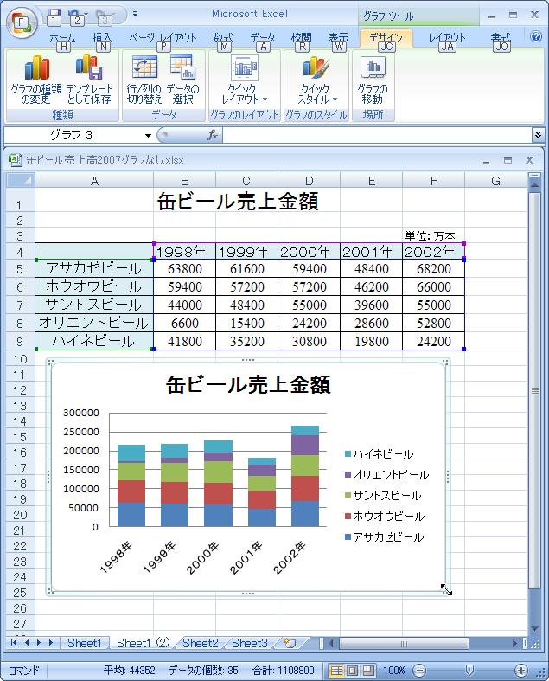Open Change Chart Type (グラフの種類の変更)
This screenshot has width=549, height=681.
tap(36, 79)
